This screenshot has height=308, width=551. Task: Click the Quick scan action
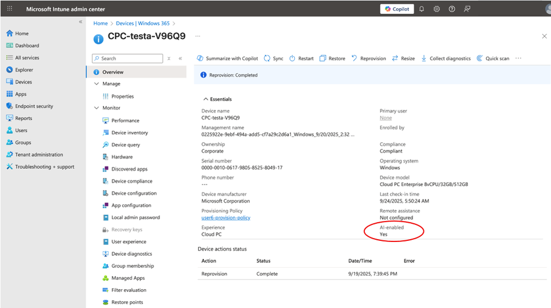point(492,58)
